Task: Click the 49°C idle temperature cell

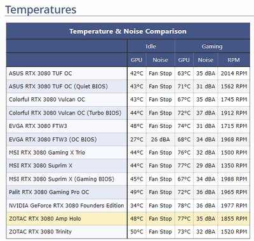Action: click(x=137, y=192)
